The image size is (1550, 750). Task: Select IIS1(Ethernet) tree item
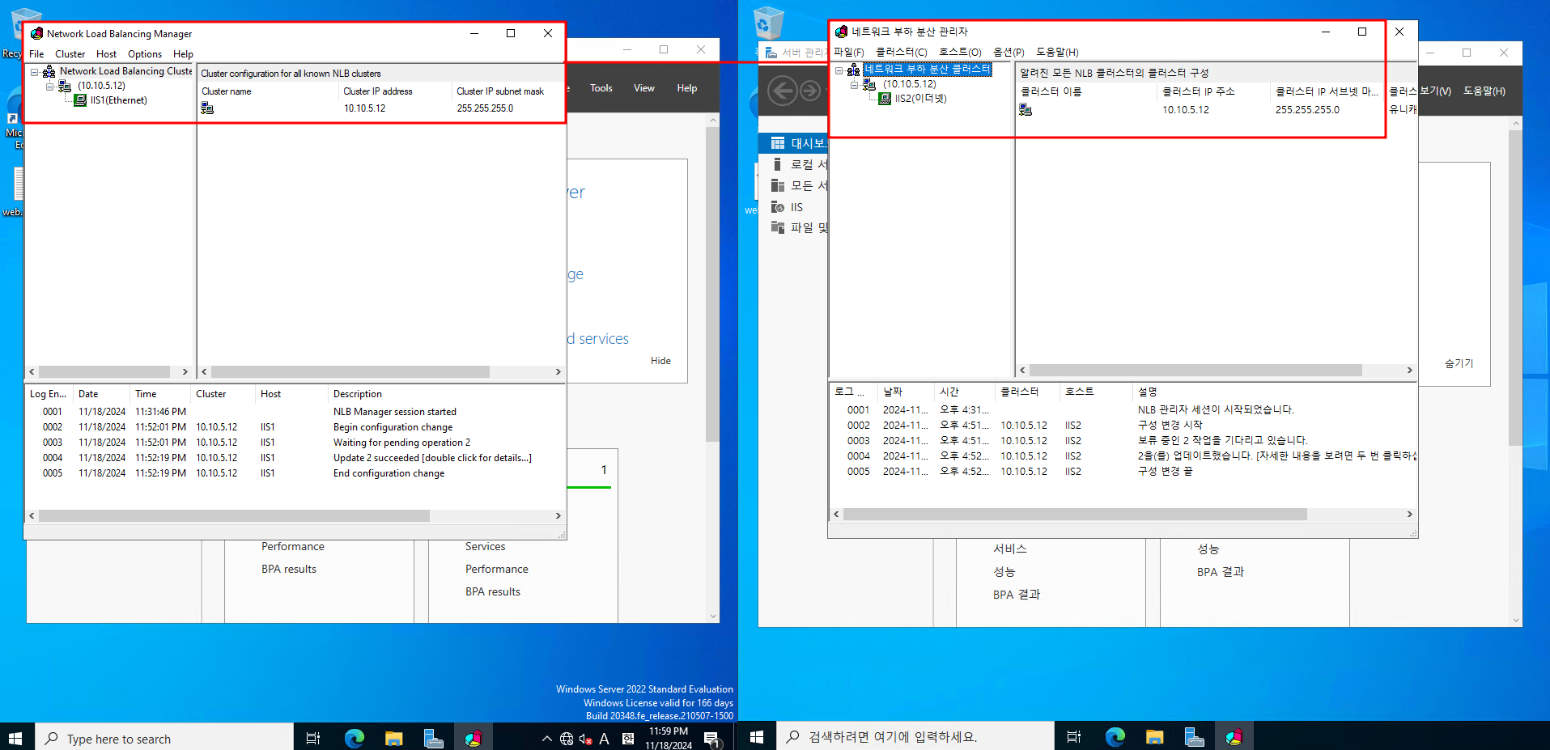coord(118,100)
